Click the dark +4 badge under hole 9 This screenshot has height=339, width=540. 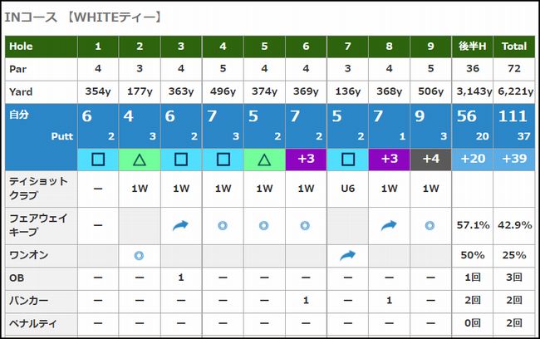click(431, 160)
